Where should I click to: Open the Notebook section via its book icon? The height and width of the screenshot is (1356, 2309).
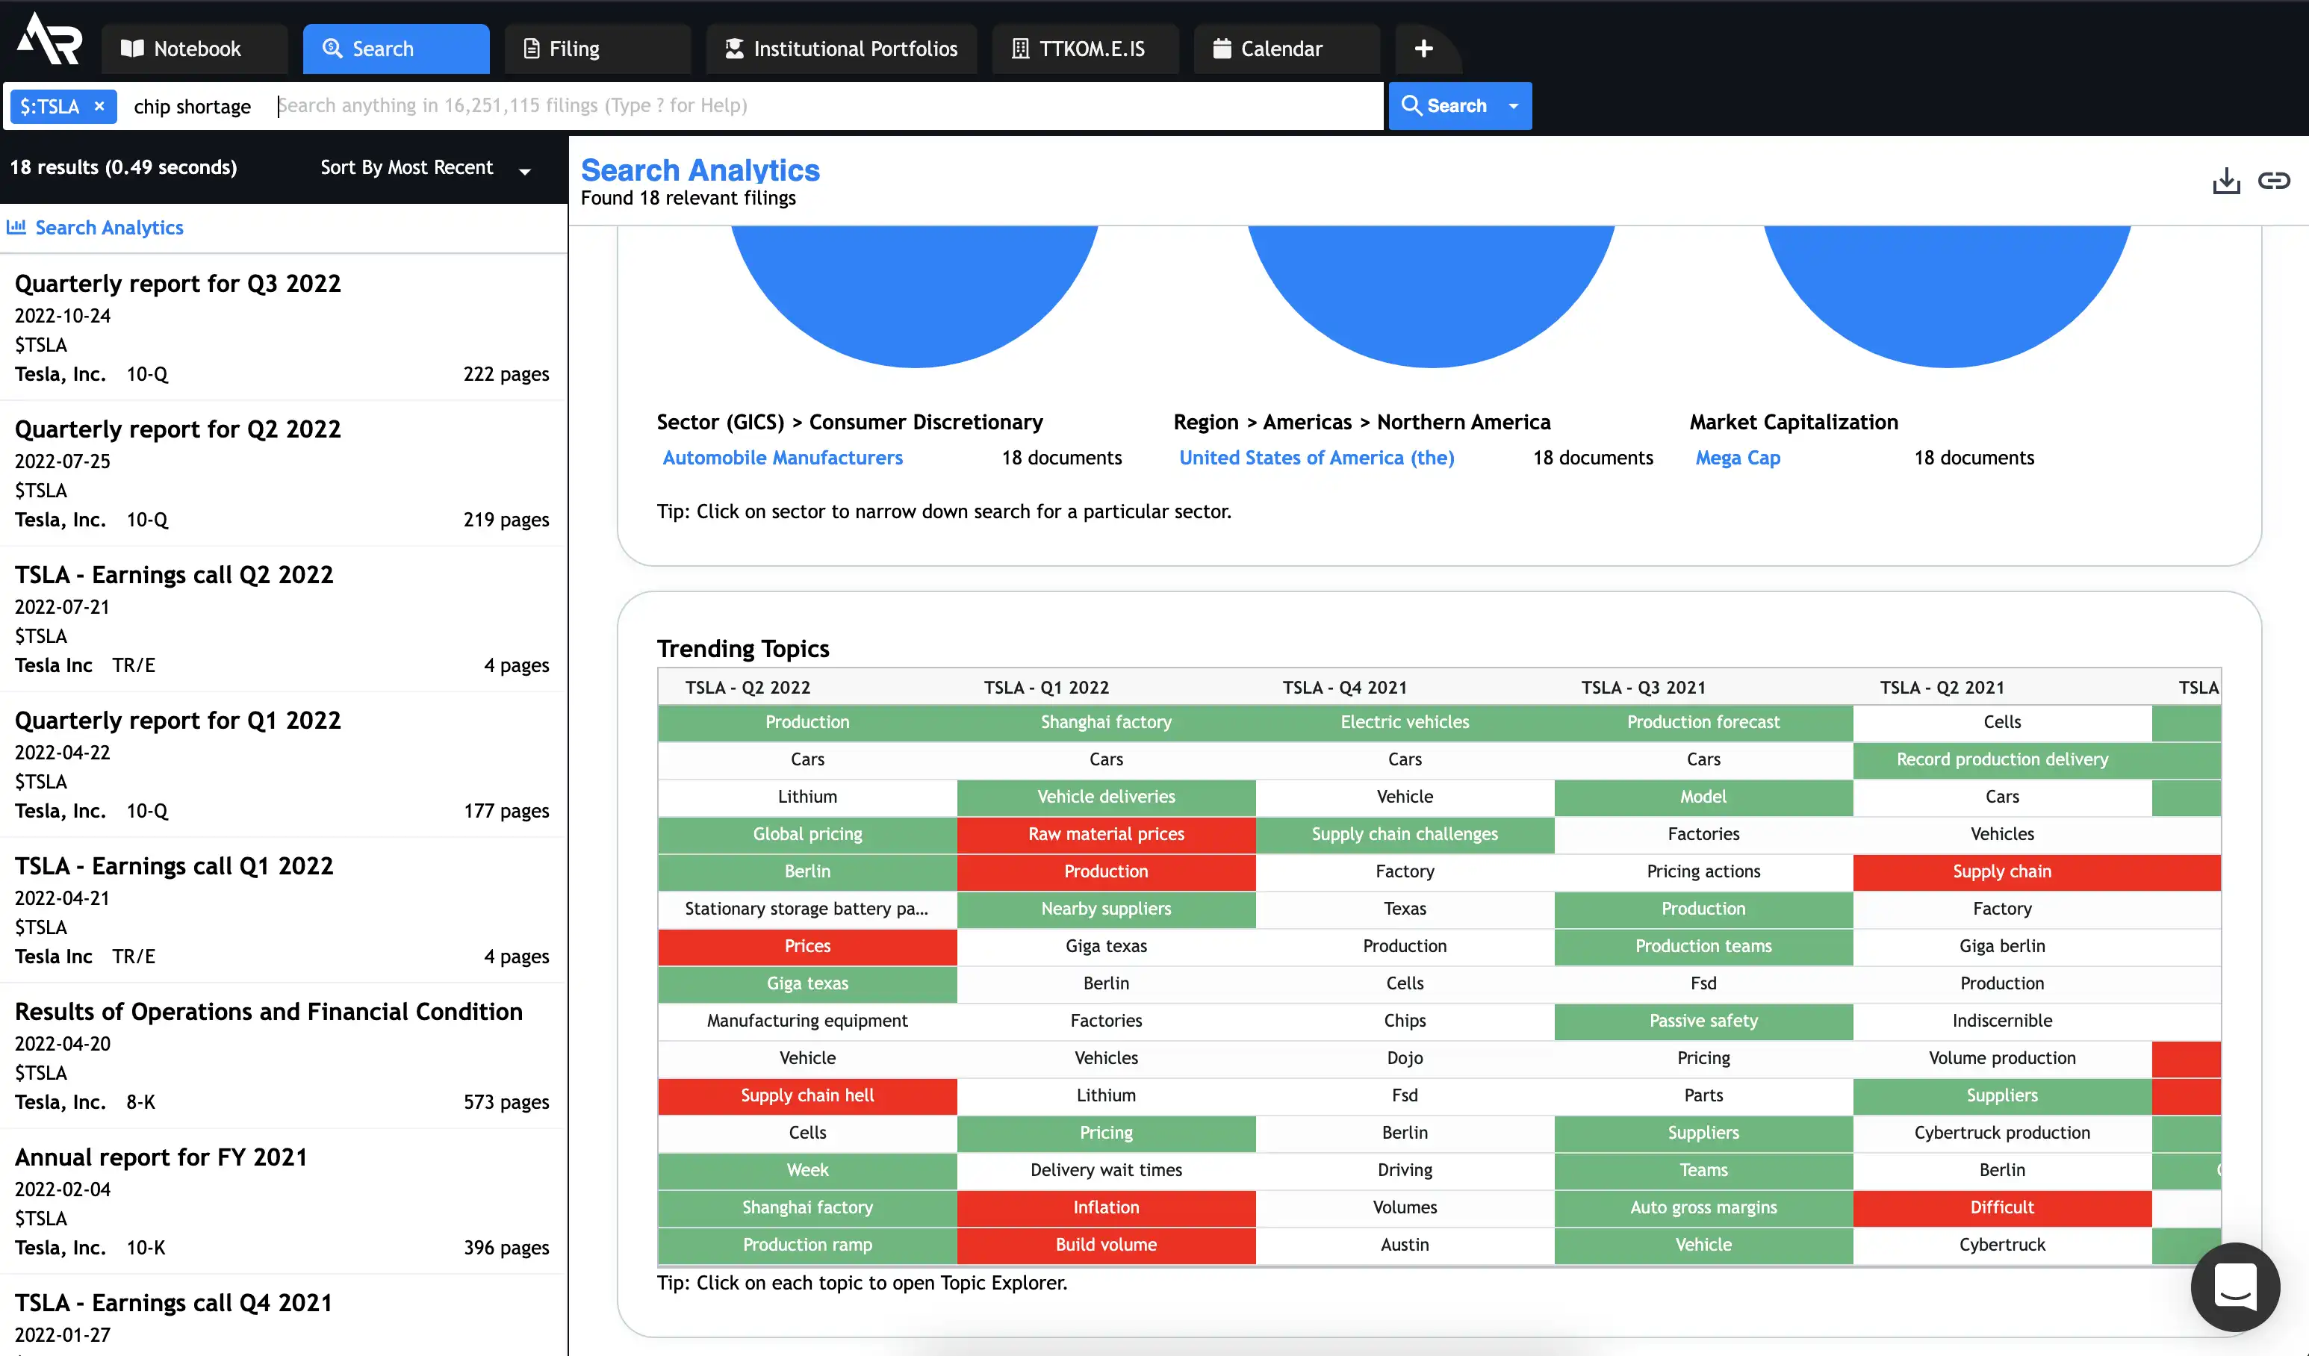(132, 49)
